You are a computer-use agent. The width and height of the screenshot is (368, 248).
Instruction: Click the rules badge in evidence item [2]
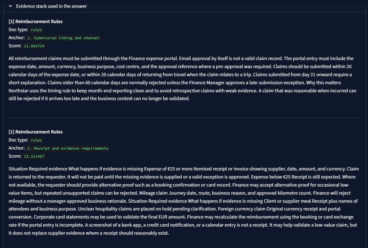tap(36, 30)
